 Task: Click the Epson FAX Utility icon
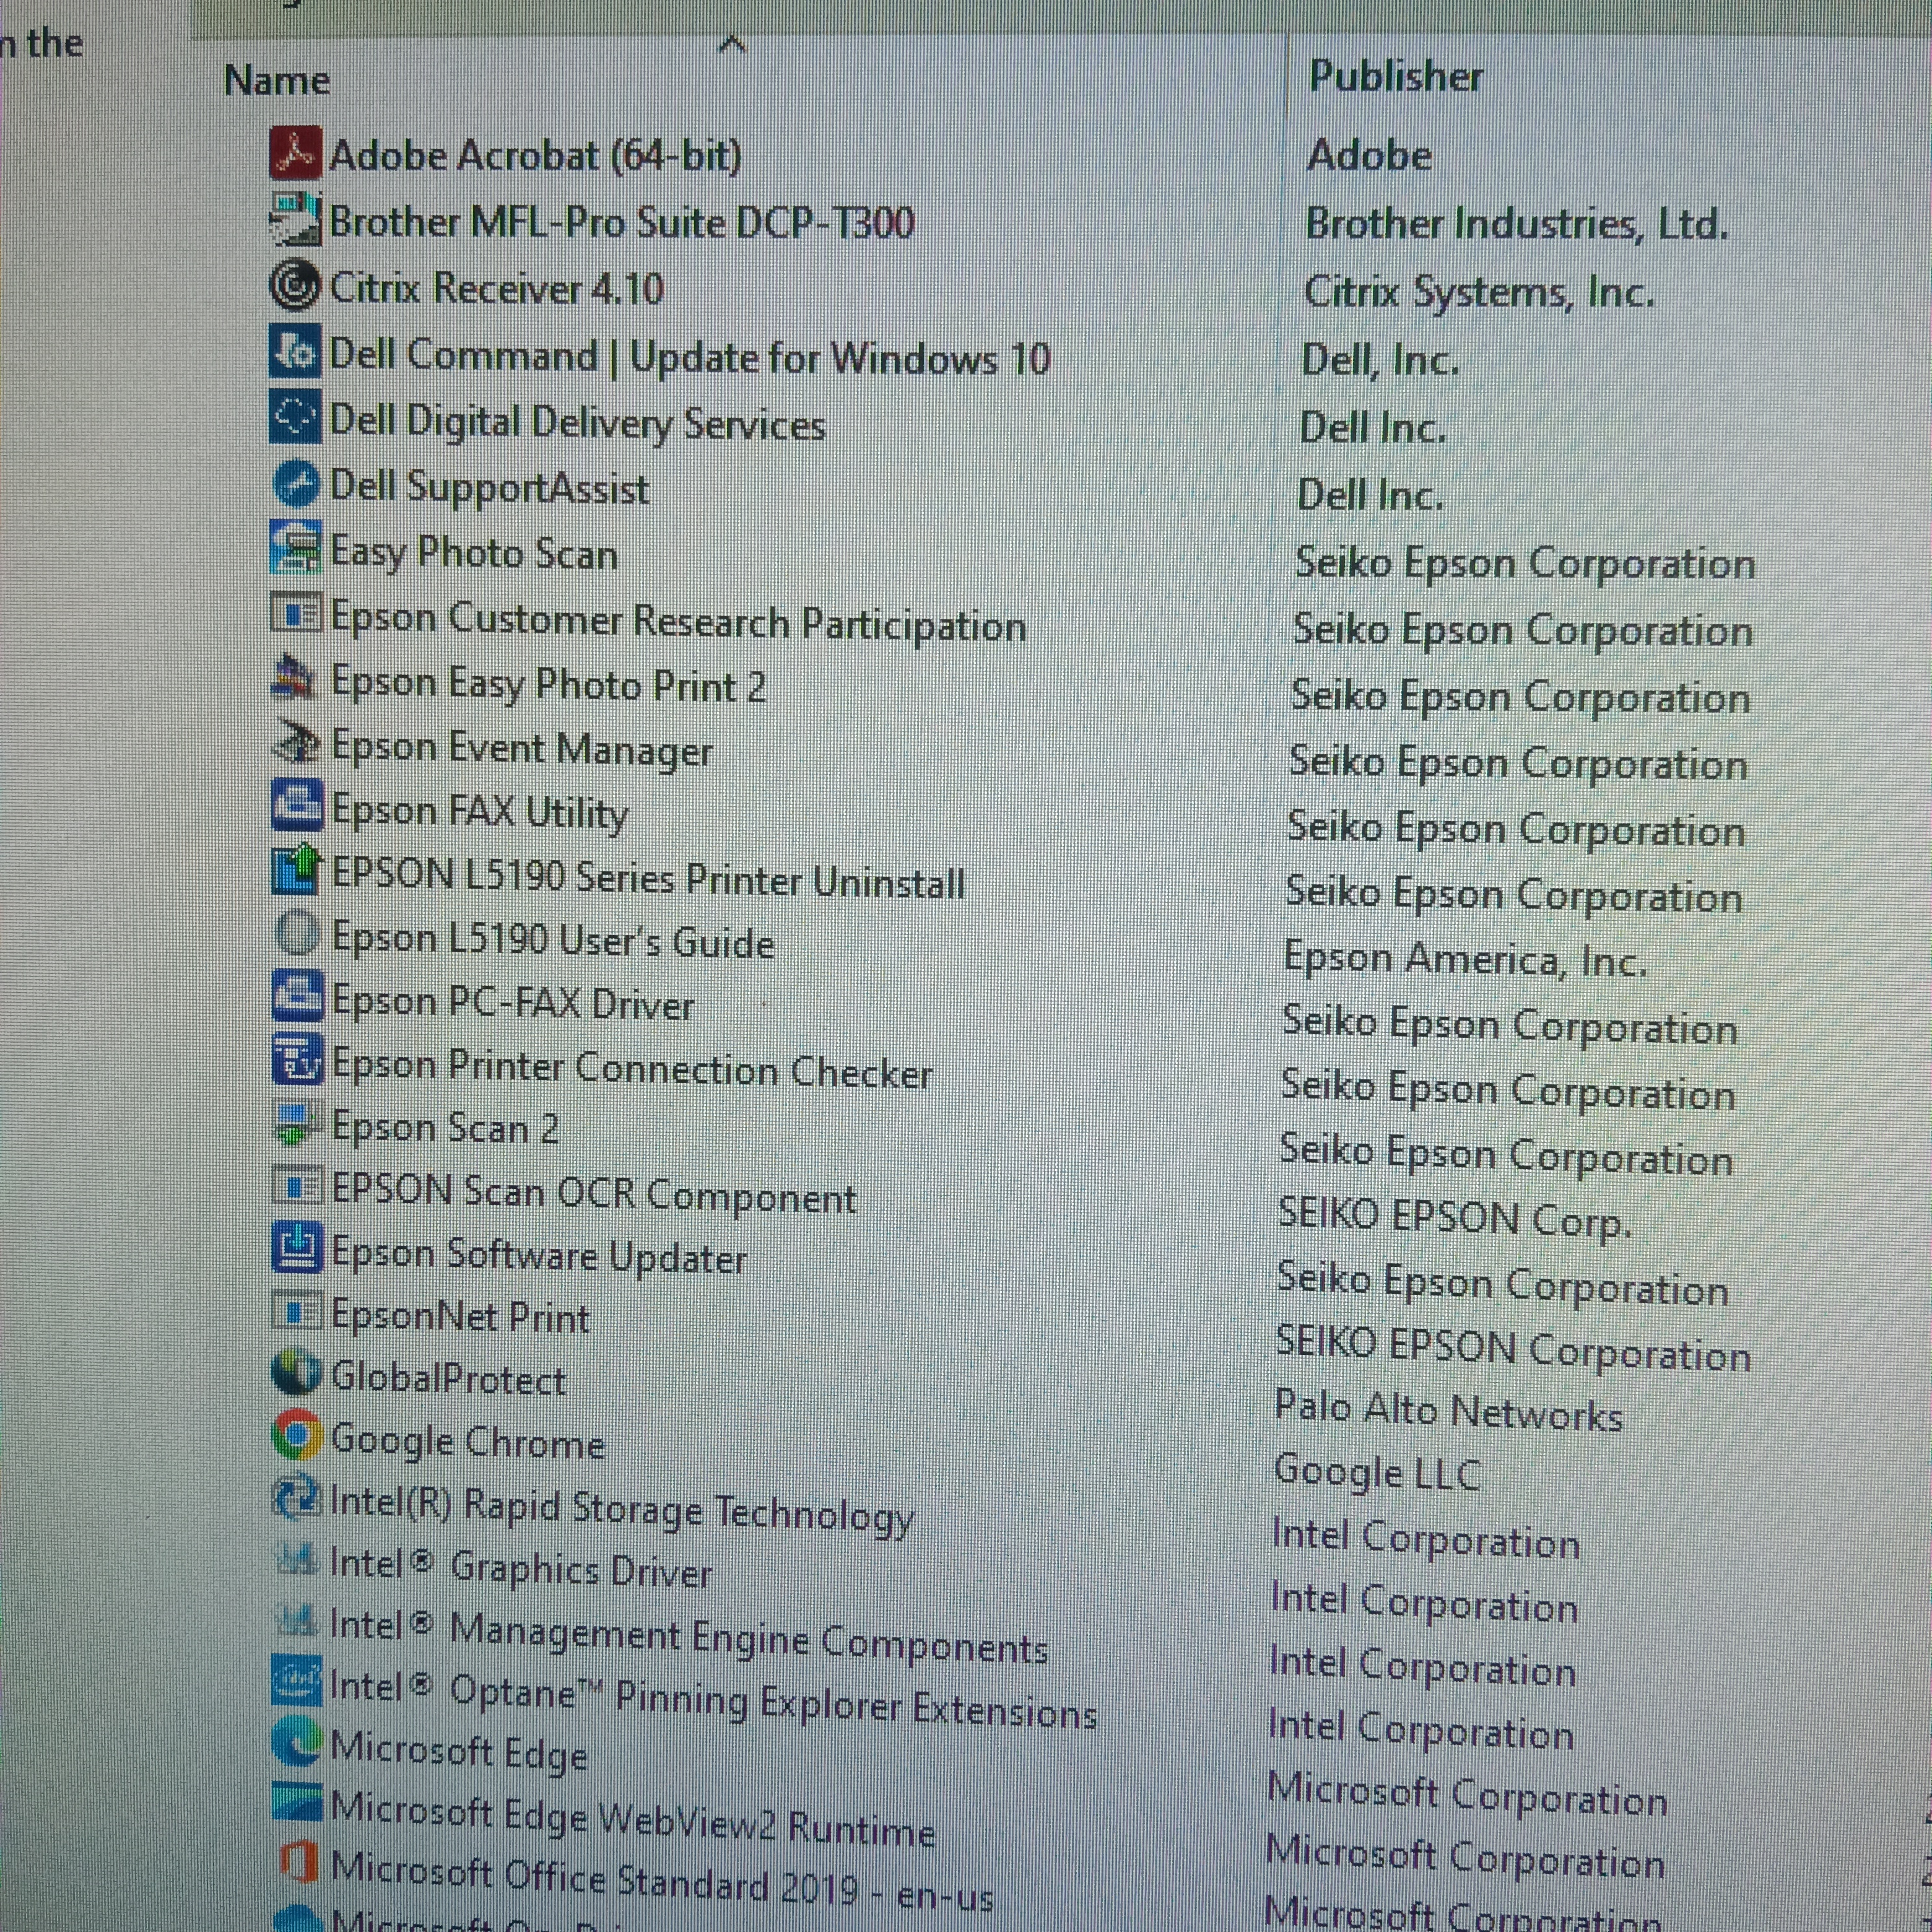297,806
